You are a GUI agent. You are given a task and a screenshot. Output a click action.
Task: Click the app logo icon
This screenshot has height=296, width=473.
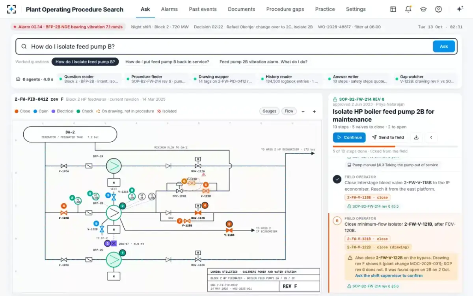pyautogui.click(x=12, y=9)
